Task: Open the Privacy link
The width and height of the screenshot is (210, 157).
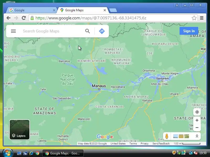Action: coord(145,143)
